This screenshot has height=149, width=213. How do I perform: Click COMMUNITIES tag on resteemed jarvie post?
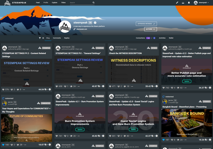[46, 103]
